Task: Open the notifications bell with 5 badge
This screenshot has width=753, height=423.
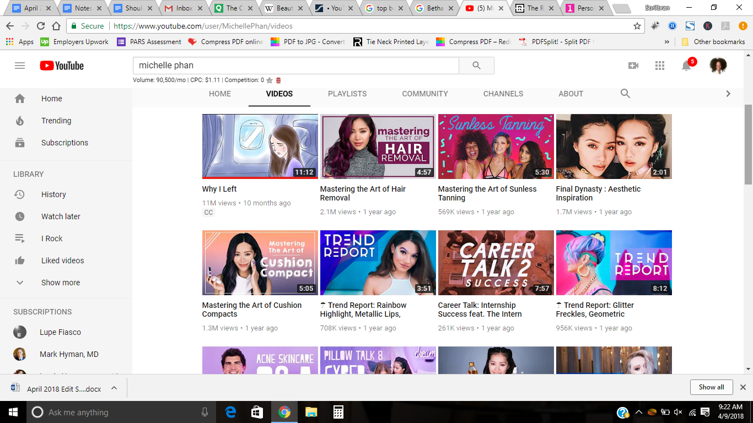Action: click(x=687, y=65)
